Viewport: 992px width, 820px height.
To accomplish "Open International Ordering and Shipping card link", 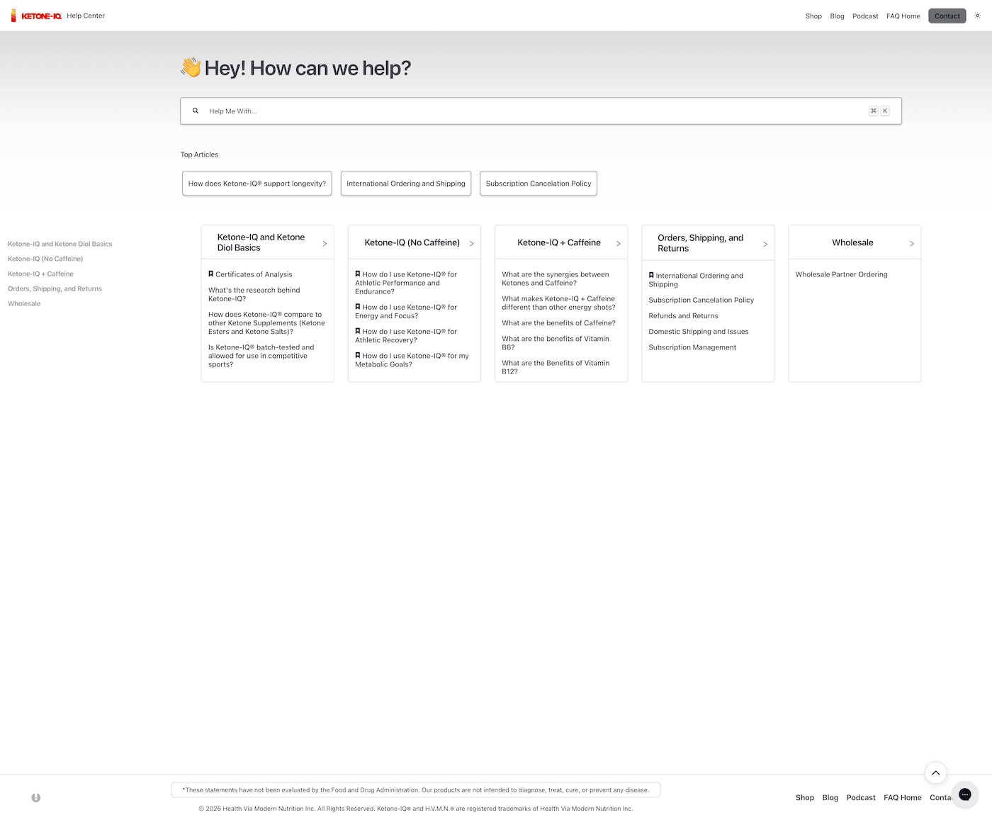I will 696,279.
